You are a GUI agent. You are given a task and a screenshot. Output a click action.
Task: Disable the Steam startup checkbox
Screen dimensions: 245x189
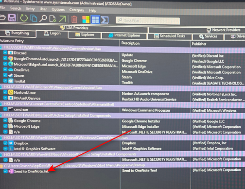click(x=5, y=75)
